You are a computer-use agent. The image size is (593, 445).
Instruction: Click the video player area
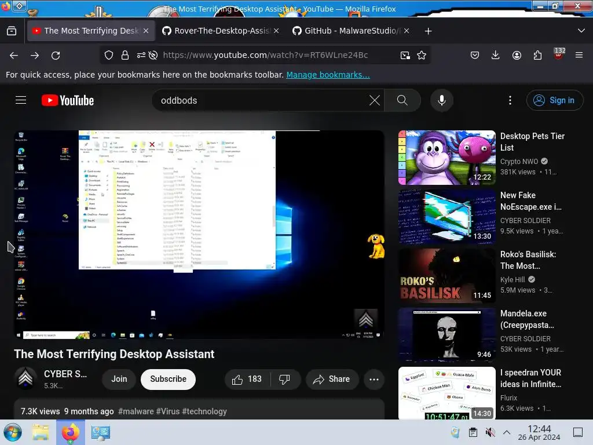pos(199,235)
